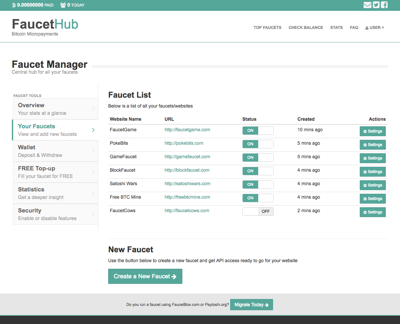
Task: Open the mail envelope icon in top bar
Action: pyautogui.click(x=367, y=5)
